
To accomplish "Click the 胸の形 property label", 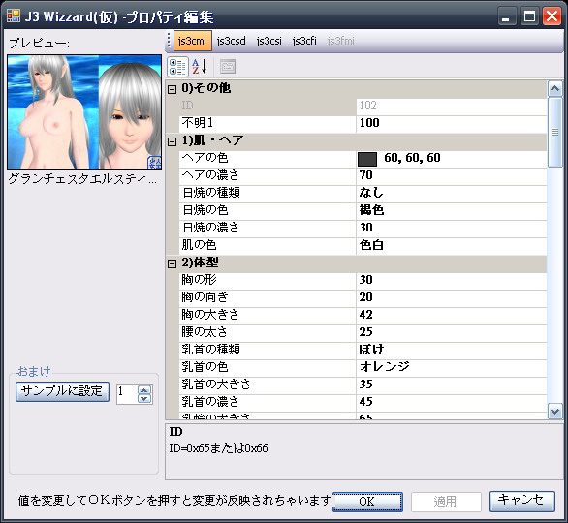I will tap(200, 281).
